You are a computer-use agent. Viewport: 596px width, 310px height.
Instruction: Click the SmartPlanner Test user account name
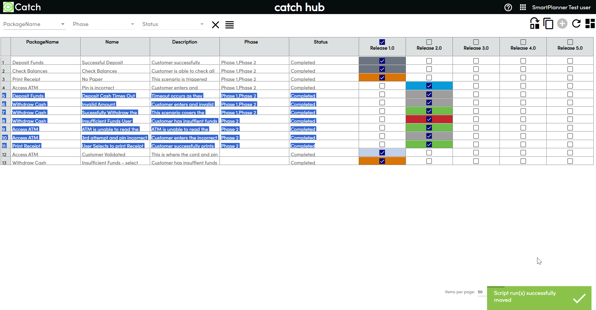click(561, 7)
